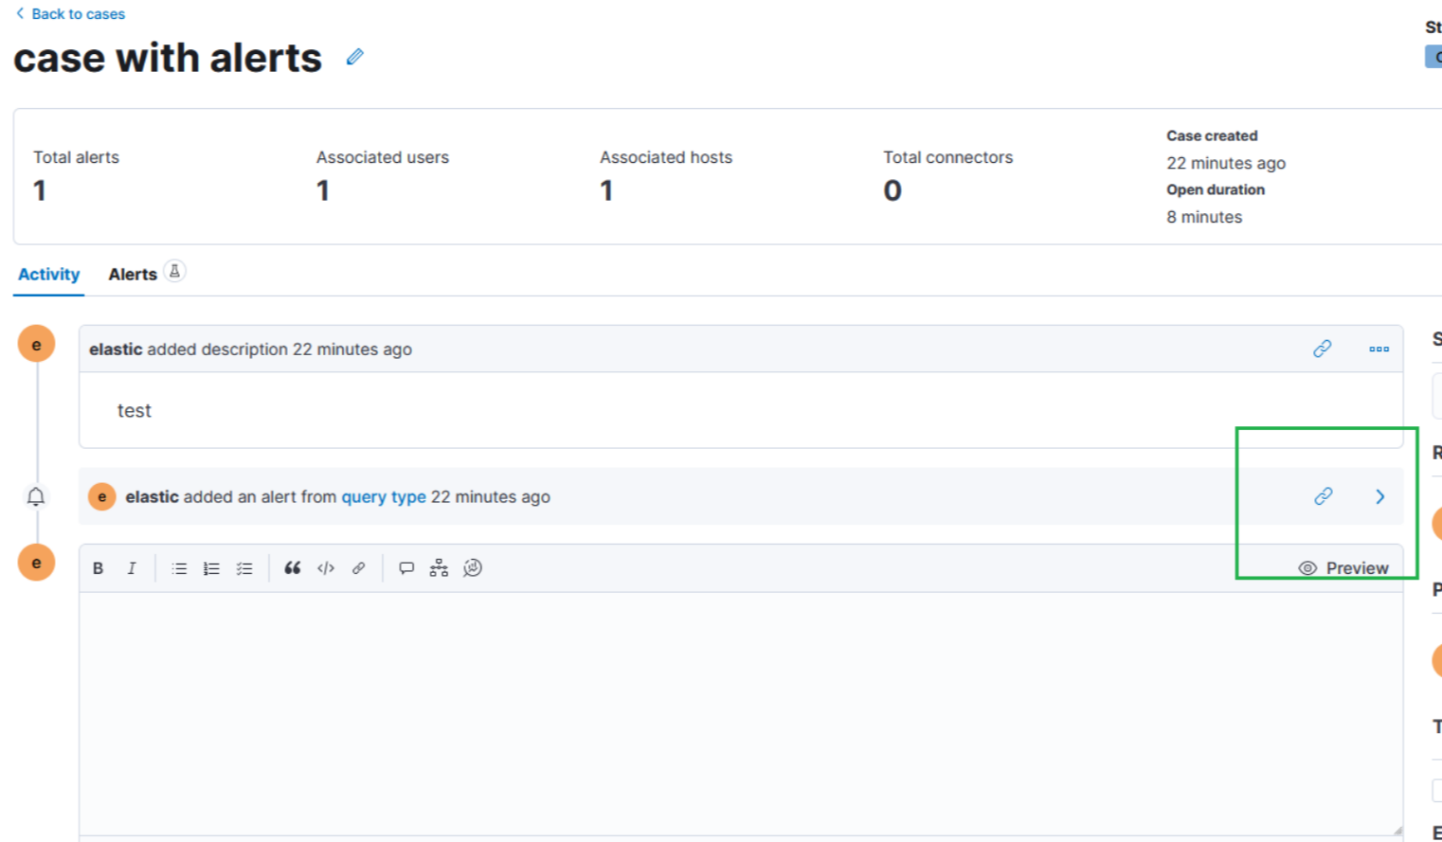1442x842 pixels.
Task: Click the '8 minutes' open duration value
Action: point(1204,217)
